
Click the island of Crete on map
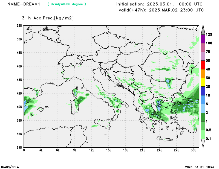click(x=165, y=139)
